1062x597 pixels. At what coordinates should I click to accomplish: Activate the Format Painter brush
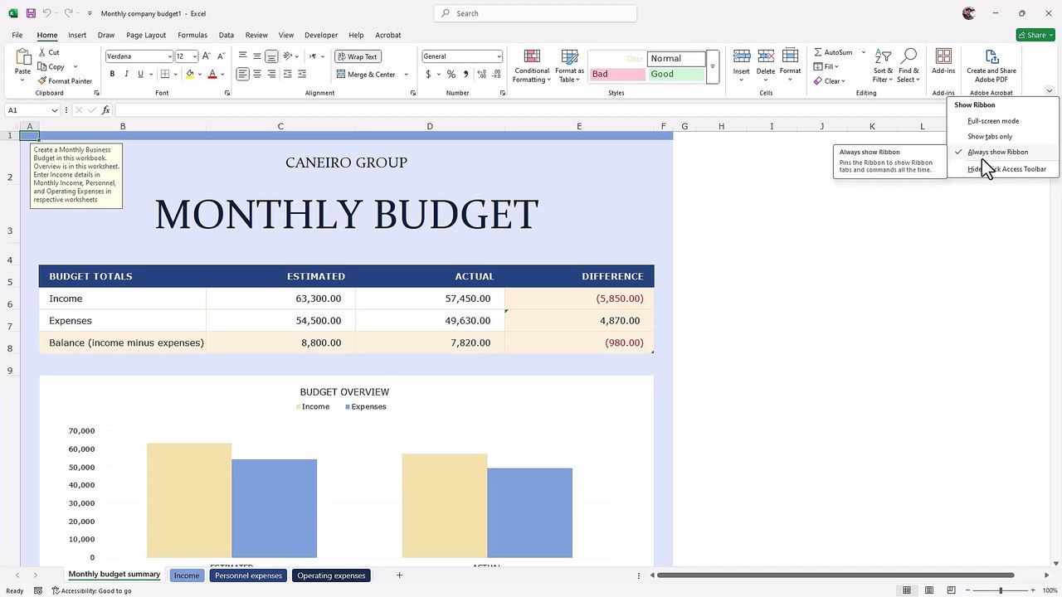click(x=42, y=80)
